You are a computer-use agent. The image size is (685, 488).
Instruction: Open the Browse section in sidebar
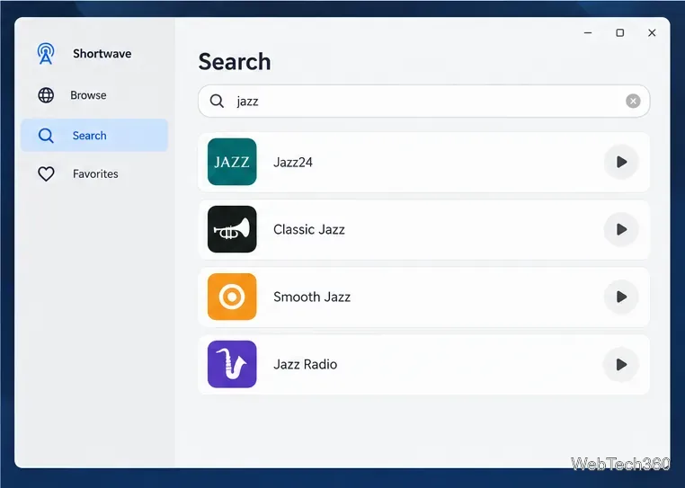click(94, 95)
